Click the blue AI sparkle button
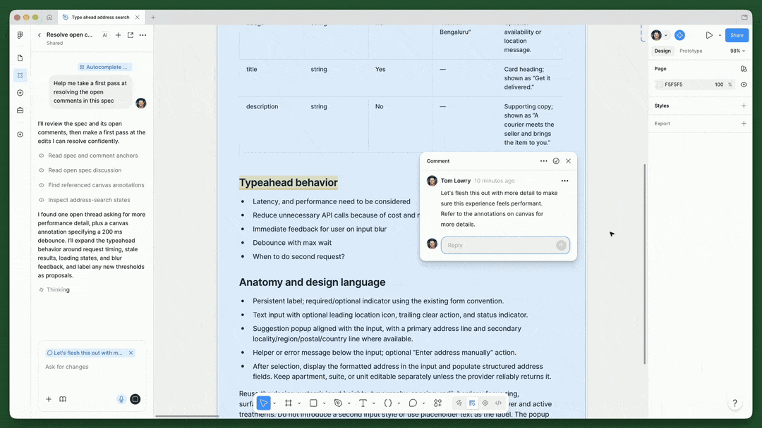The width and height of the screenshot is (762, 428). [x=680, y=35]
